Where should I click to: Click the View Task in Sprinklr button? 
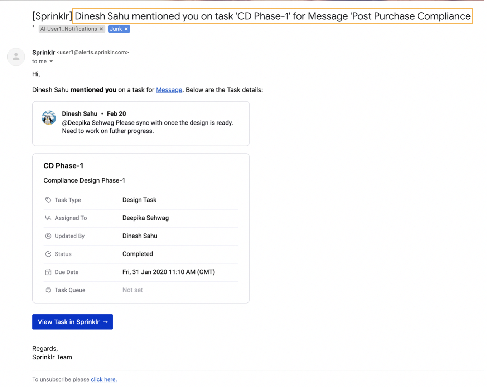click(73, 322)
